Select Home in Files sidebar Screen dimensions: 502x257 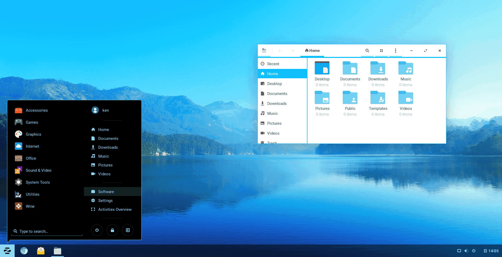tap(282, 74)
